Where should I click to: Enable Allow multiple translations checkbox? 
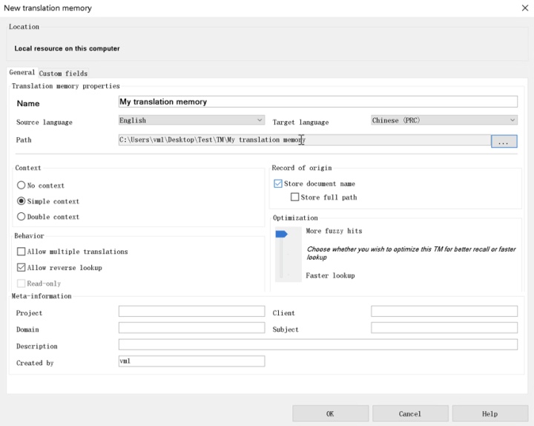click(x=21, y=252)
